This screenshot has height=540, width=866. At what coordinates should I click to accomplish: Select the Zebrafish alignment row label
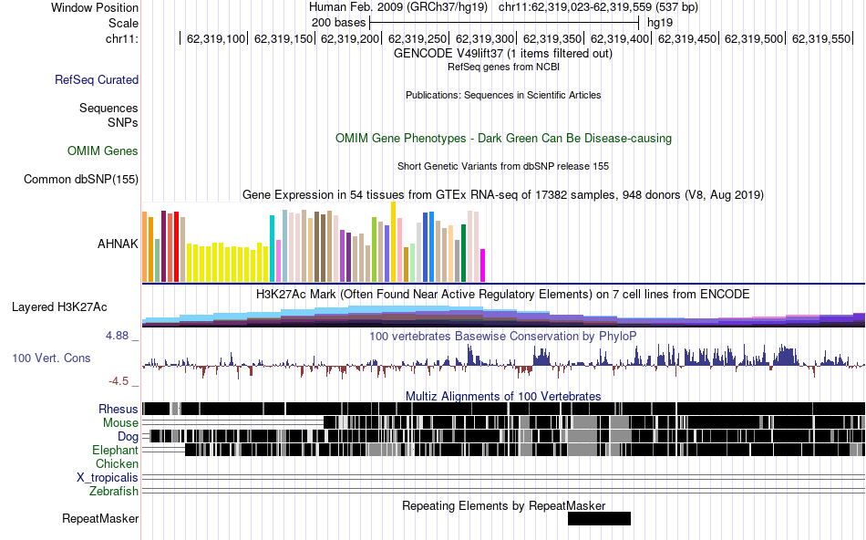[114, 491]
